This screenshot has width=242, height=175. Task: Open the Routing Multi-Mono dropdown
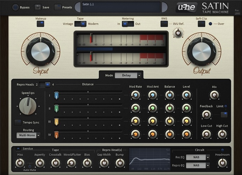coord(27,135)
